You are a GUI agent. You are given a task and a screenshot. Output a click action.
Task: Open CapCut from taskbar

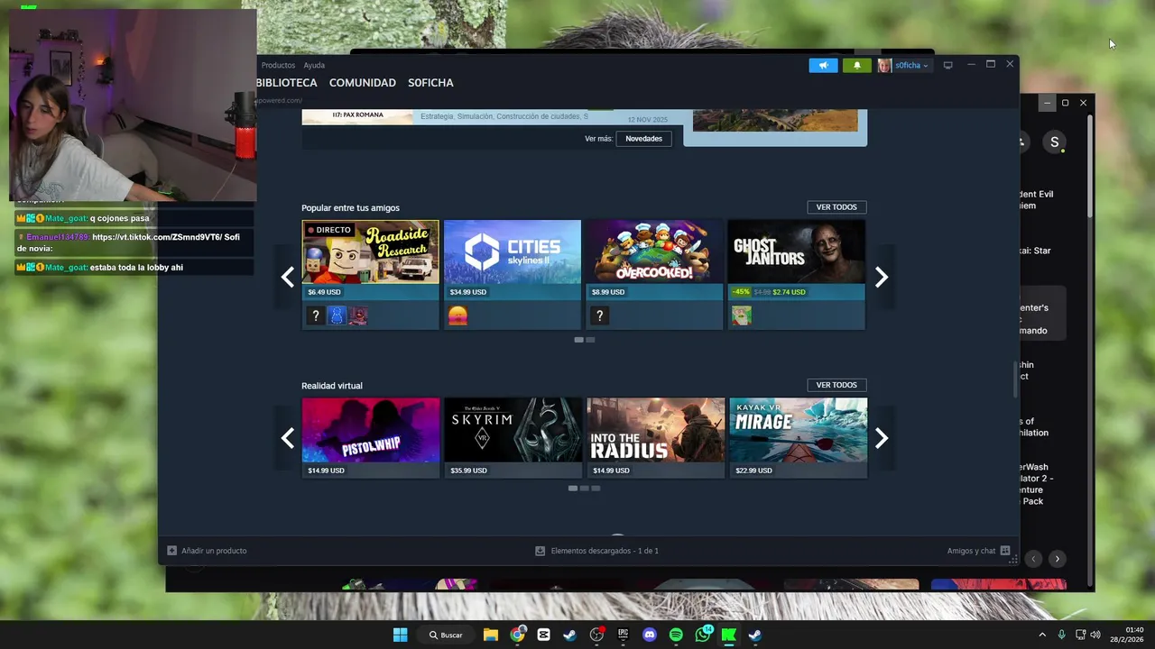[543, 635]
